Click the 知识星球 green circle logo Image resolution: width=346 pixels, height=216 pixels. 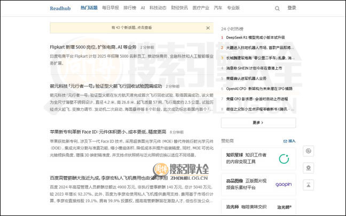click(284, 159)
